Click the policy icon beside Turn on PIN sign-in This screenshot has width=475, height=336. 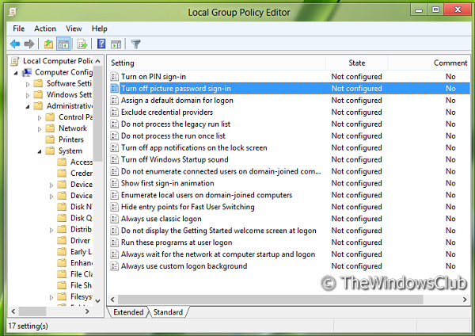pyautogui.click(x=115, y=76)
